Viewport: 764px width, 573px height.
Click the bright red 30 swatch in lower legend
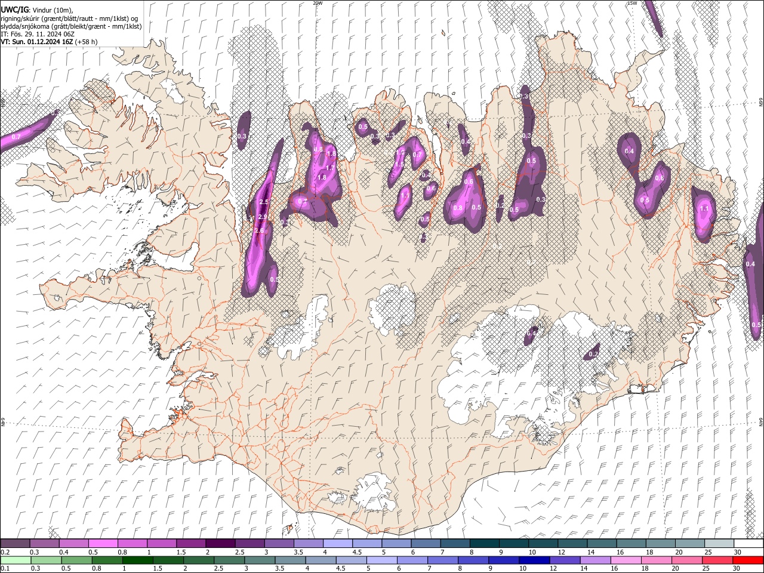(748, 560)
